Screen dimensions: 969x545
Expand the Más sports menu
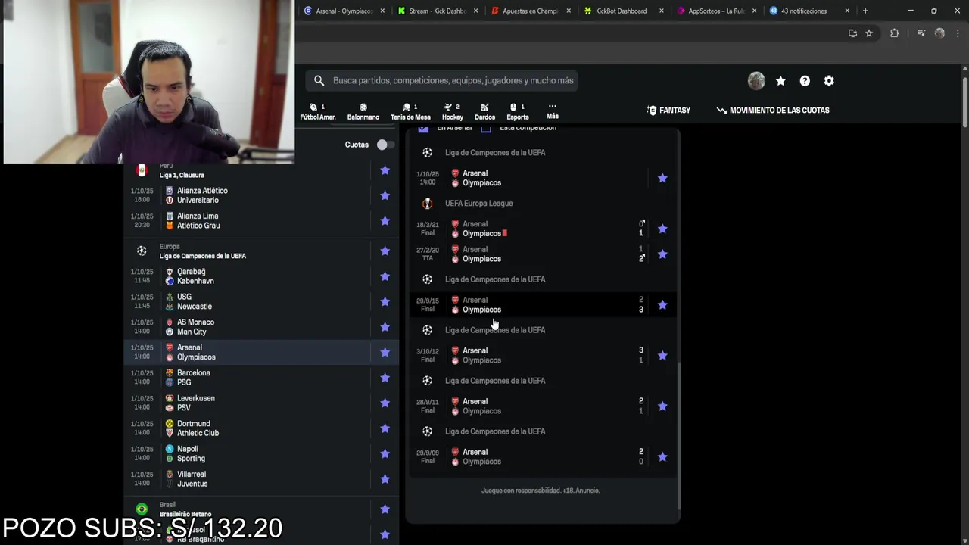click(x=553, y=111)
